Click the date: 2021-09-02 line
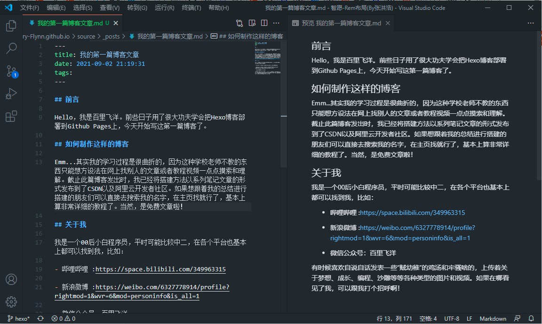Viewport: 542px width, 324px height. 100,63
